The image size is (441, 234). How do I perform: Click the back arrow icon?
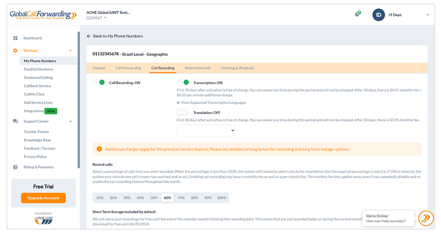(x=89, y=36)
